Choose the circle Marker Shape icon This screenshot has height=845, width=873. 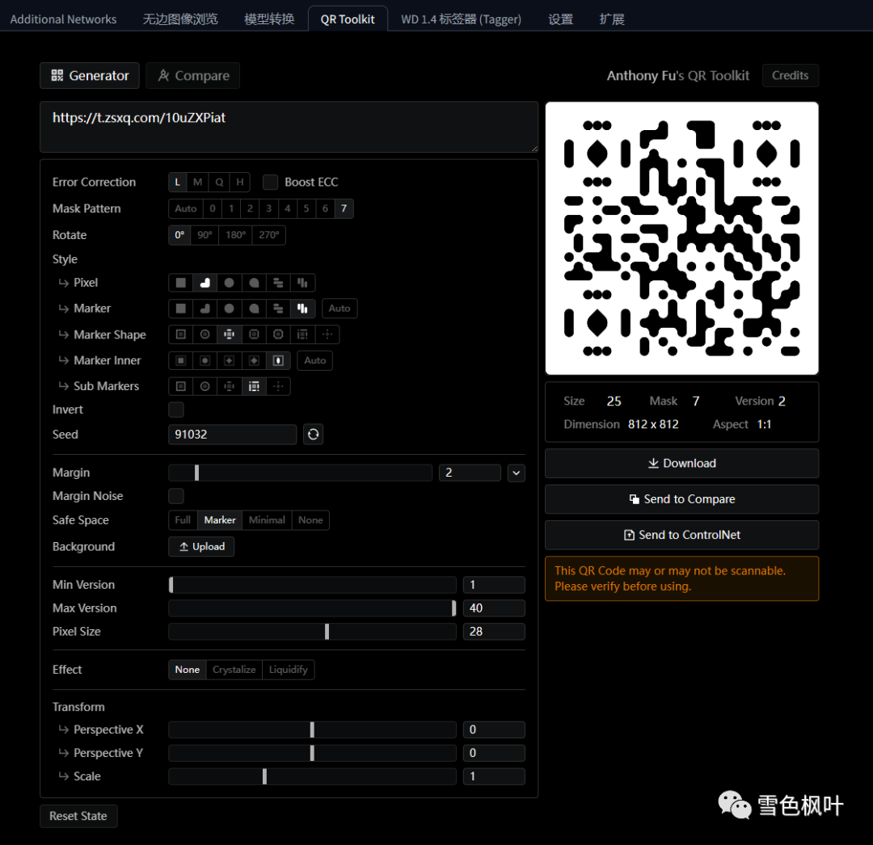205,334
